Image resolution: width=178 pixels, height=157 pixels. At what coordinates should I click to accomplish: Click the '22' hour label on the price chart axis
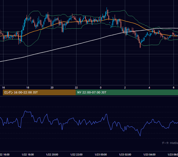[x=76, y=88]
